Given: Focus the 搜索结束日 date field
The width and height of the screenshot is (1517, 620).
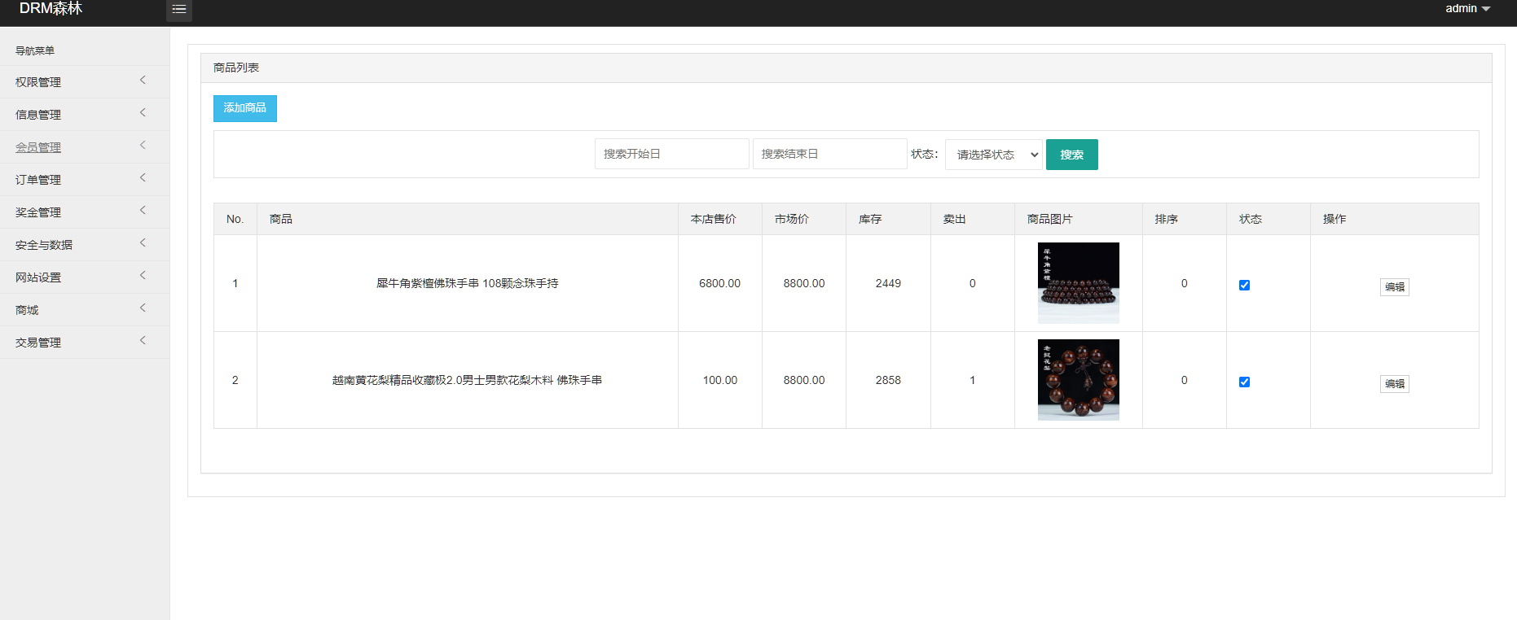Looking at the screenshot, I should coord(829,154).
